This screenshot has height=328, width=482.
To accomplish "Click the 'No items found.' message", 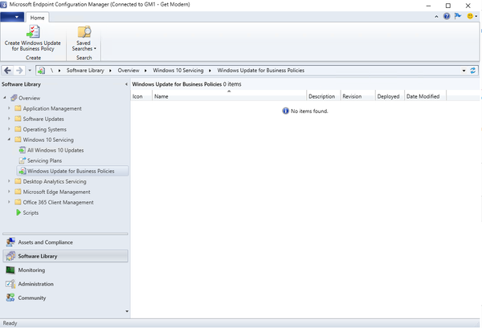I will [309, 111].
